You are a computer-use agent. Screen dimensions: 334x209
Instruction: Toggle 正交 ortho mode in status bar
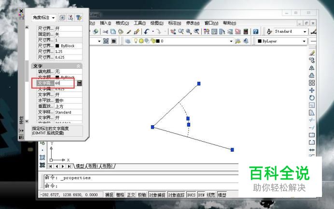131,195
